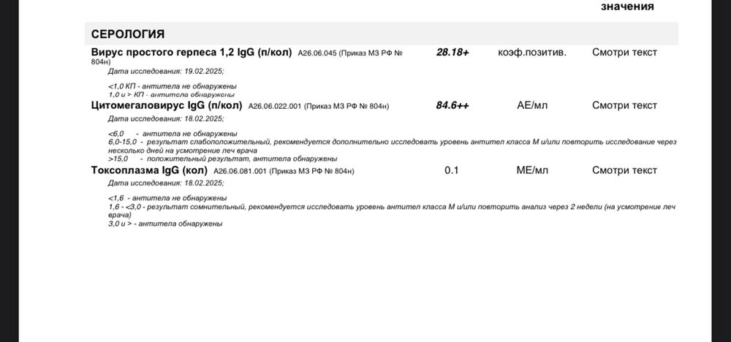Viewport: 731px width, 342px height.
Task: Open Смотри текст in the Токсоплазма row
Action: pos(624,170)
